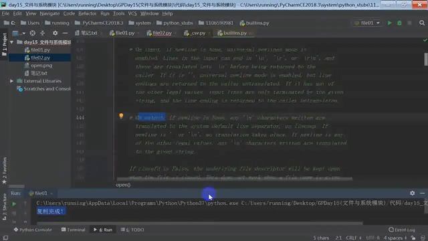This screenshot has width=428, height=241.
Task: Toggle the Structure tool window stripe
Action: click(x=4, y=207)
